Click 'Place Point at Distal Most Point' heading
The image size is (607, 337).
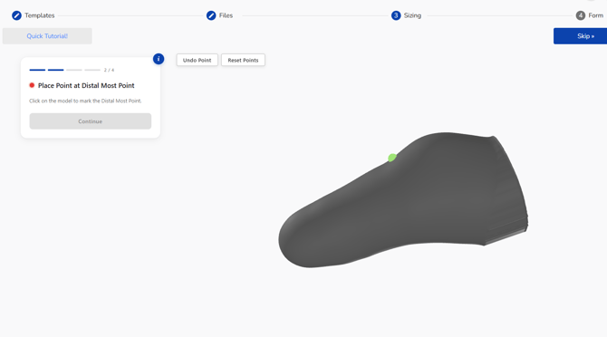pos(86,85)
